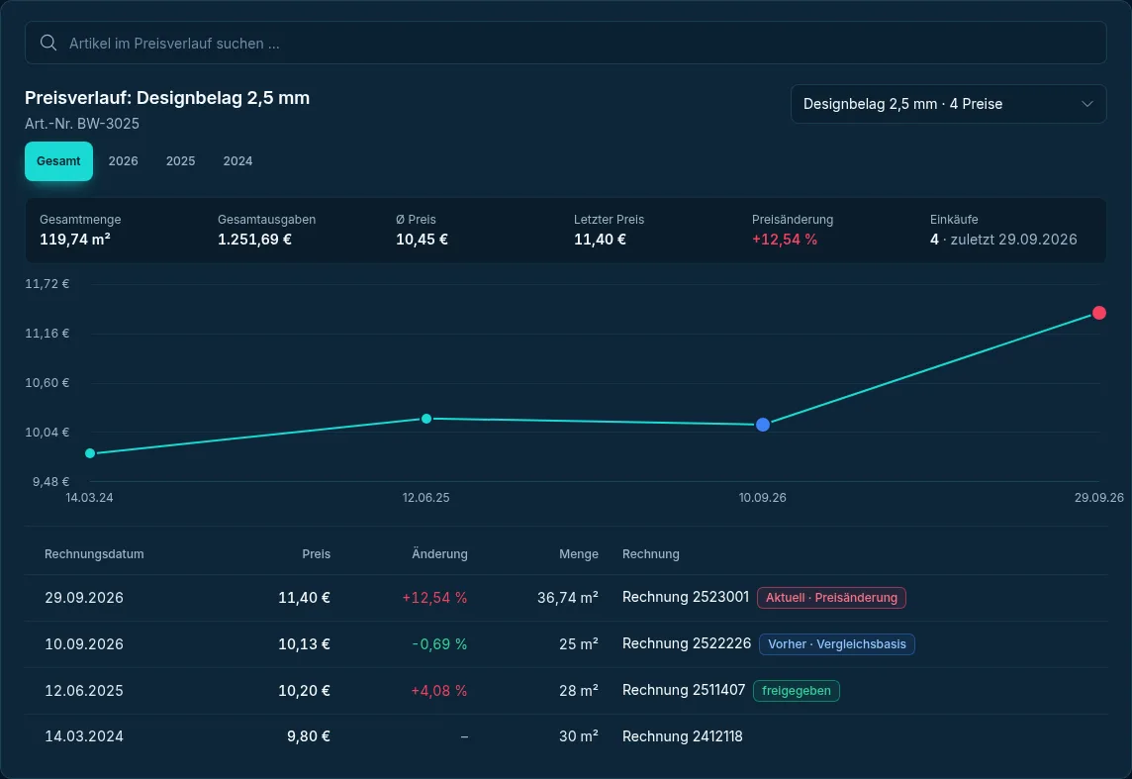Click the Gesamtausgaben value 1.251,69 €

pos(254,240)
